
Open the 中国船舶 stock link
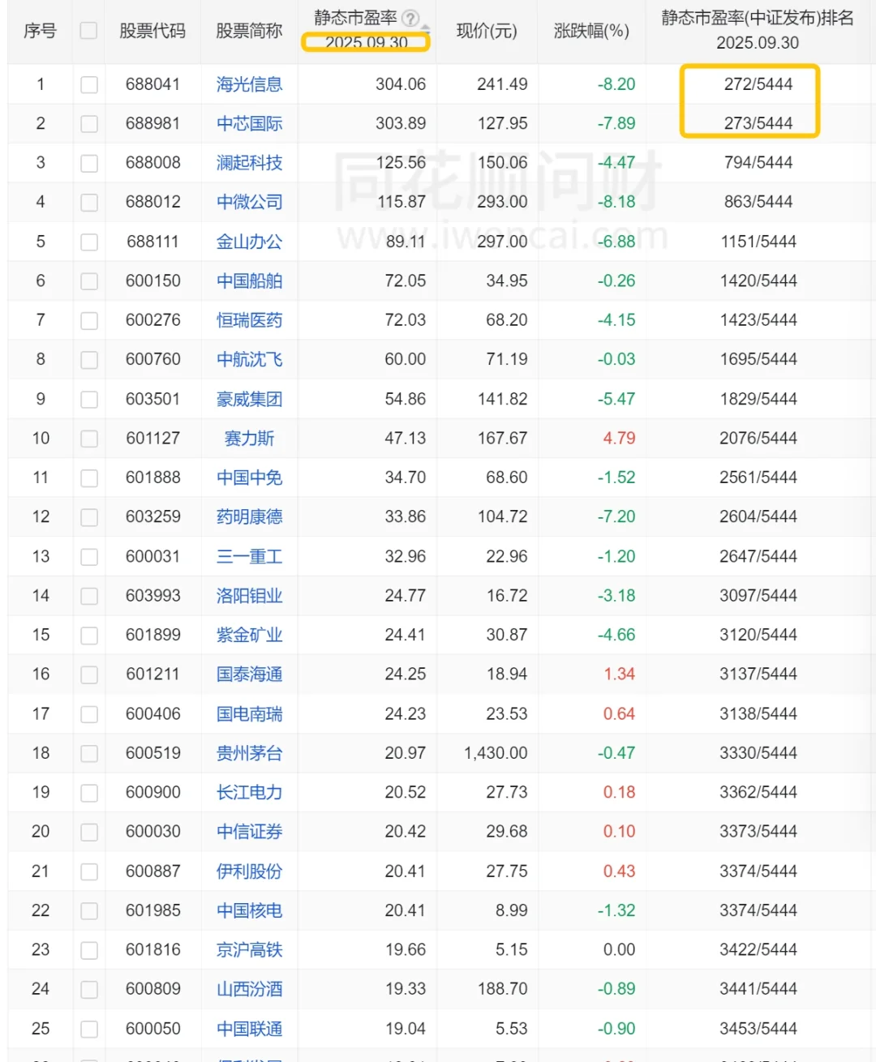(x=249, y=280)
